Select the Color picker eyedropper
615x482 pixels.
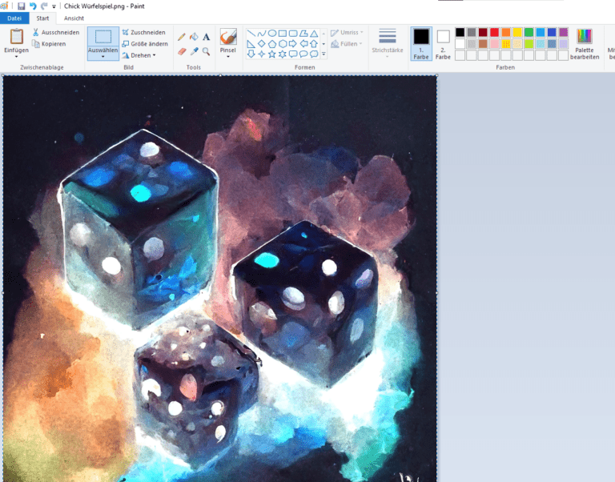pos(194,51)
